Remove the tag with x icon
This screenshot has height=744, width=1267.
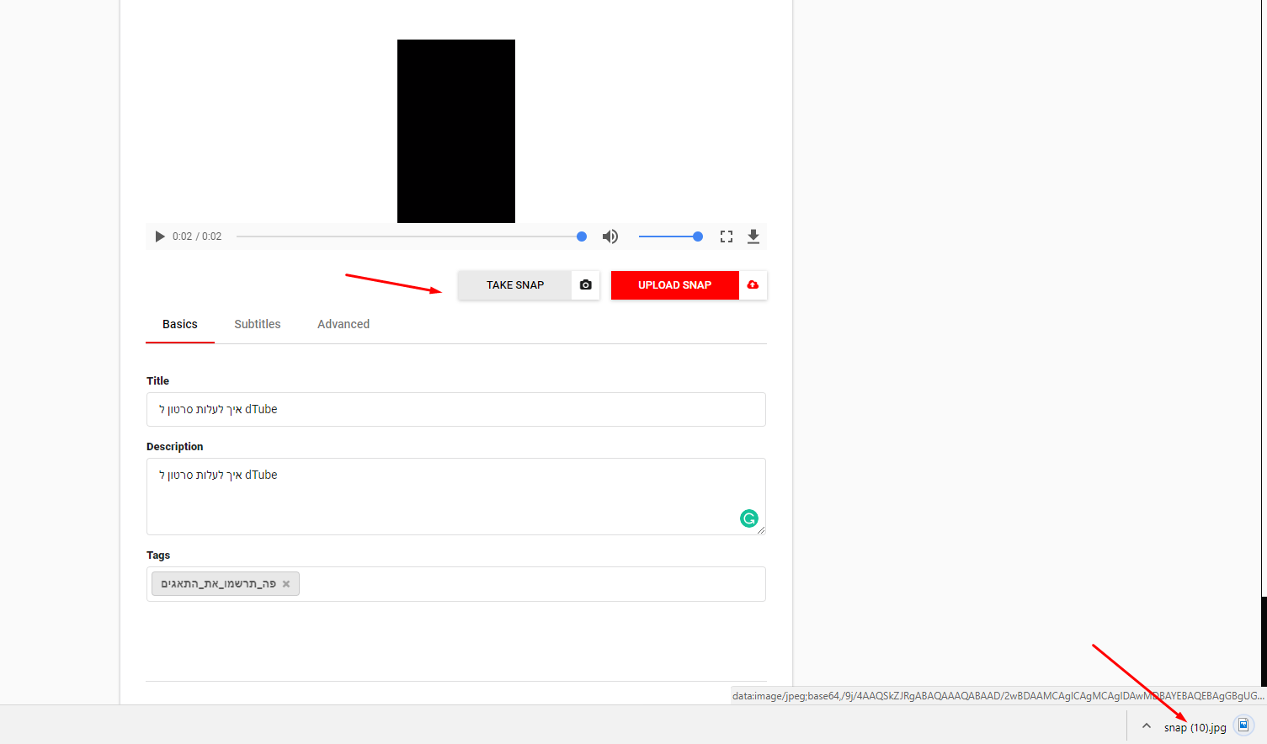pyautogui.click(x=286, y=584)
